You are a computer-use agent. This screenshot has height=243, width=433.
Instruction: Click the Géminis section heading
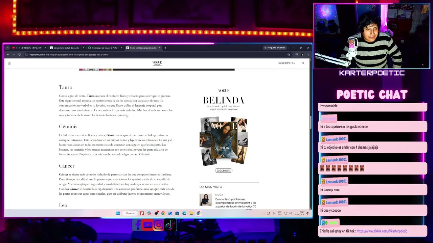pyautogui.click(x=68, y=127)
